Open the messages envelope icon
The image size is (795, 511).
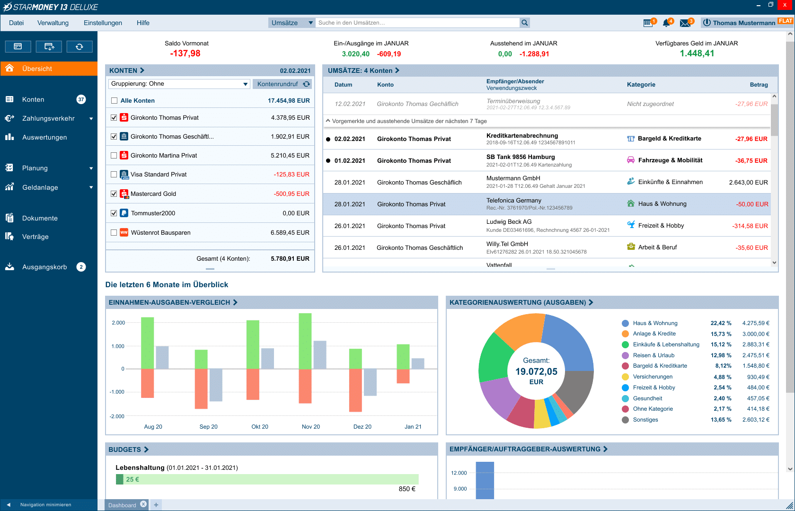click(685, 23)
